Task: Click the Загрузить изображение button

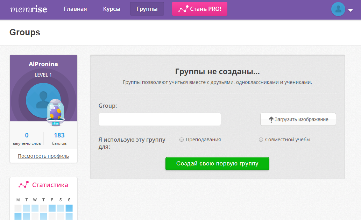Action: coord(298,119)
